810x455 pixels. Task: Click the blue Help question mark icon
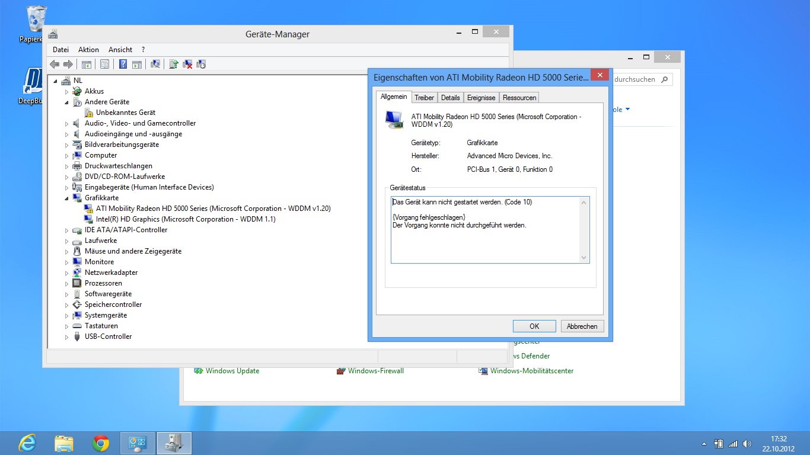pyautogui.click(x=123, y=64)
